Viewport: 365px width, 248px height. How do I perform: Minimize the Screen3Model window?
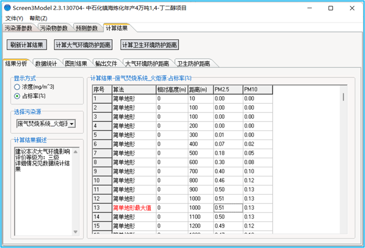pos(309,8)
